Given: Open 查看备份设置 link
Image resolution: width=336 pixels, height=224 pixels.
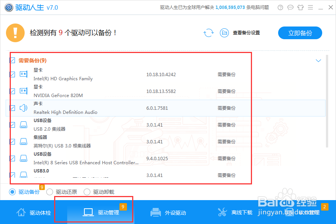Looking at the screenshot, I should [x=246, y=33].
